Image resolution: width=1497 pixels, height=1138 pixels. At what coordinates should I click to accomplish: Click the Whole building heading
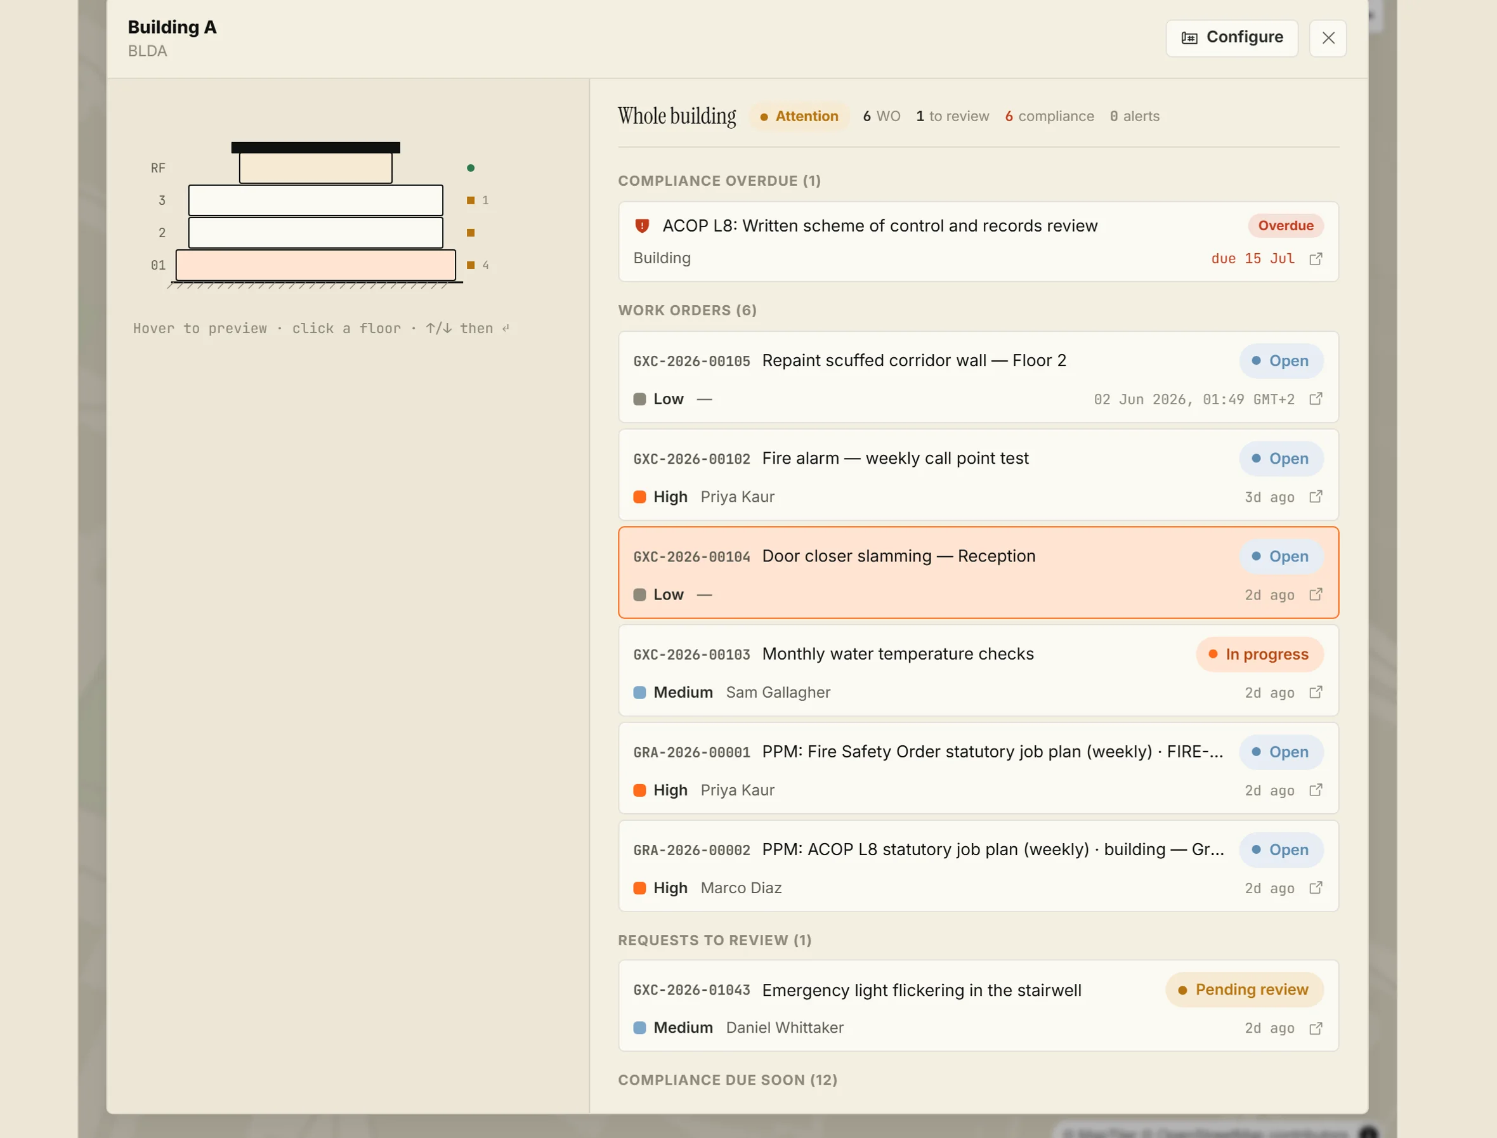point(677,116)
